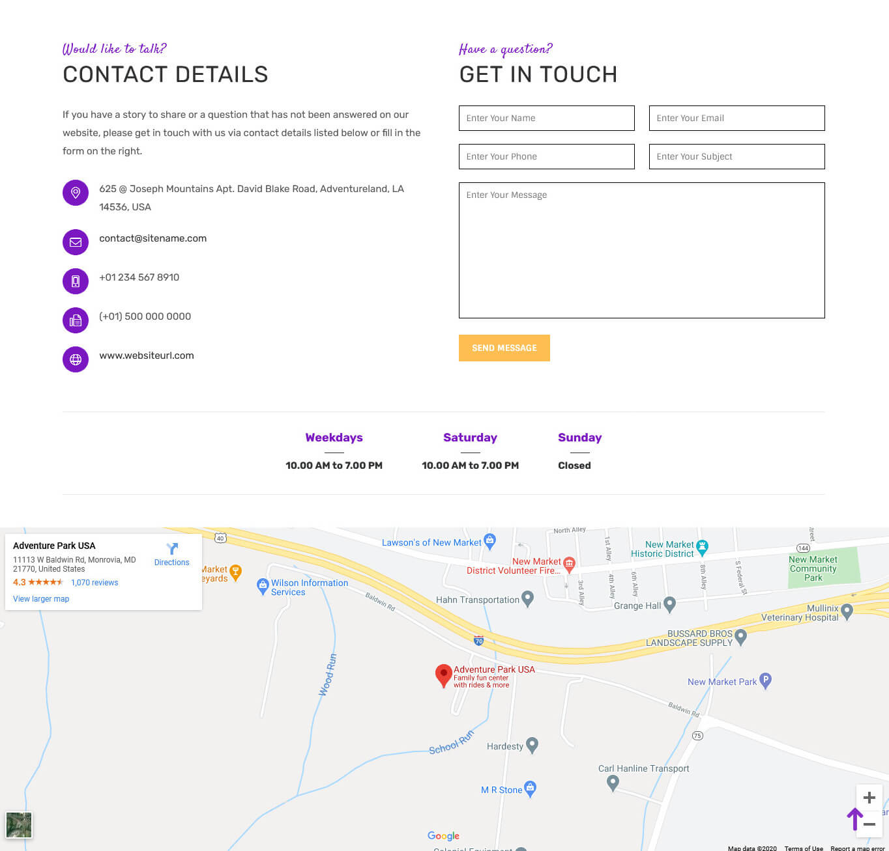Click the purple globe website icon
The width and height of the screenshot is (889, 851).
point(76,359)
